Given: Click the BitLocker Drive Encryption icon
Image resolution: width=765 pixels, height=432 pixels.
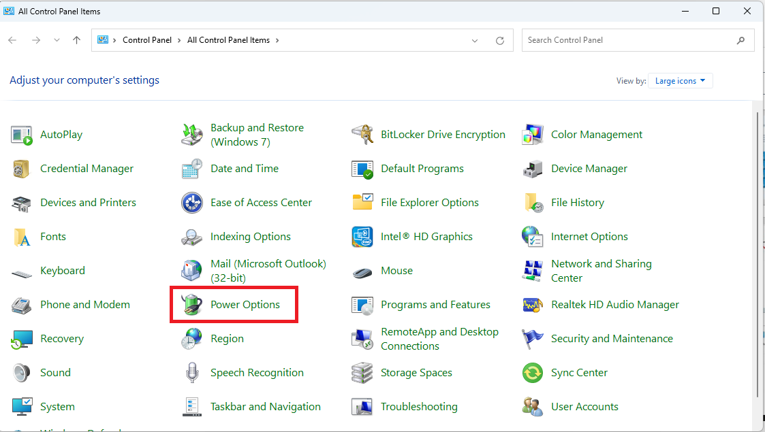Looking at the screenshot, I should click(x=362, y=135).
